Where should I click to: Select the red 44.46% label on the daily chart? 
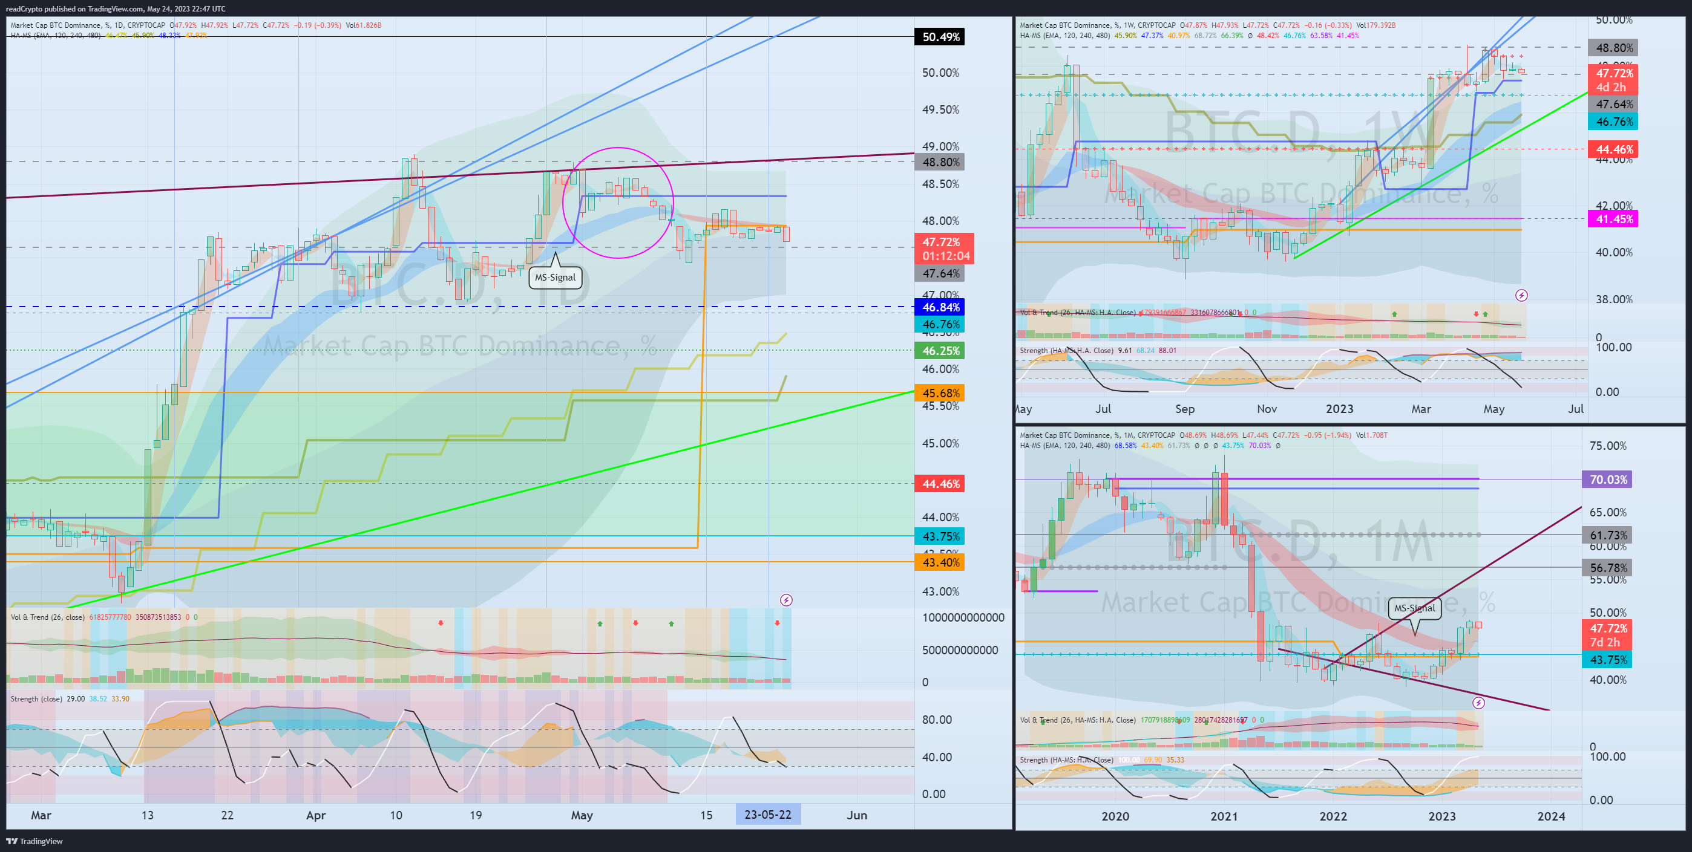[x=940, y=484]
